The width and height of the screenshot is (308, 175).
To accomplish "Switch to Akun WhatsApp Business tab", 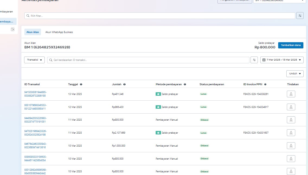I will (59, 32).
